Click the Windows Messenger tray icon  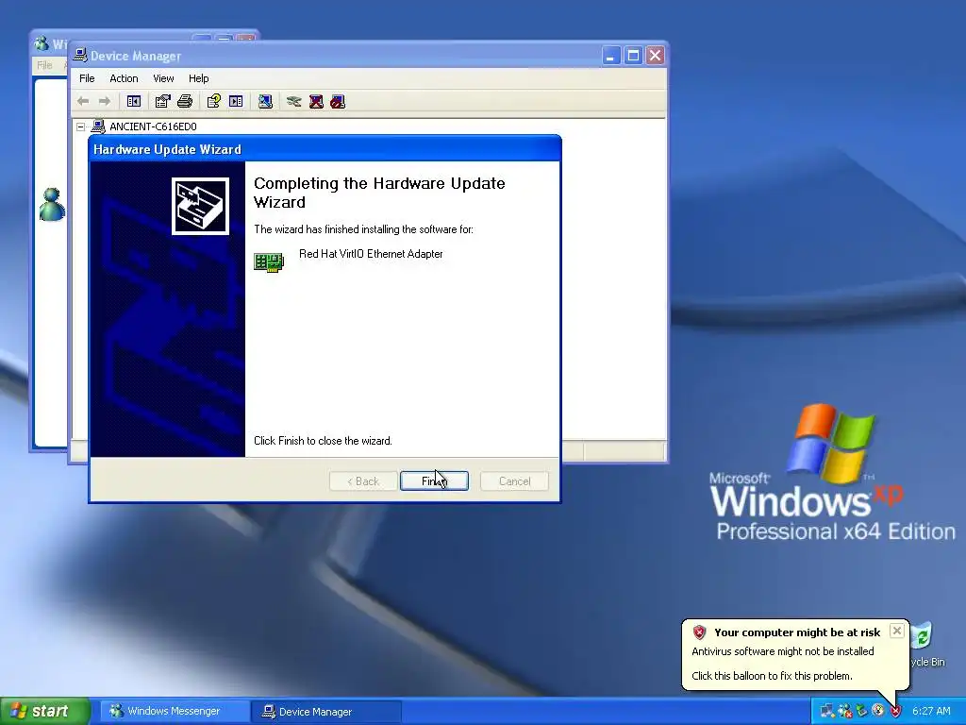pyautogui.click(x=844, y=711)
